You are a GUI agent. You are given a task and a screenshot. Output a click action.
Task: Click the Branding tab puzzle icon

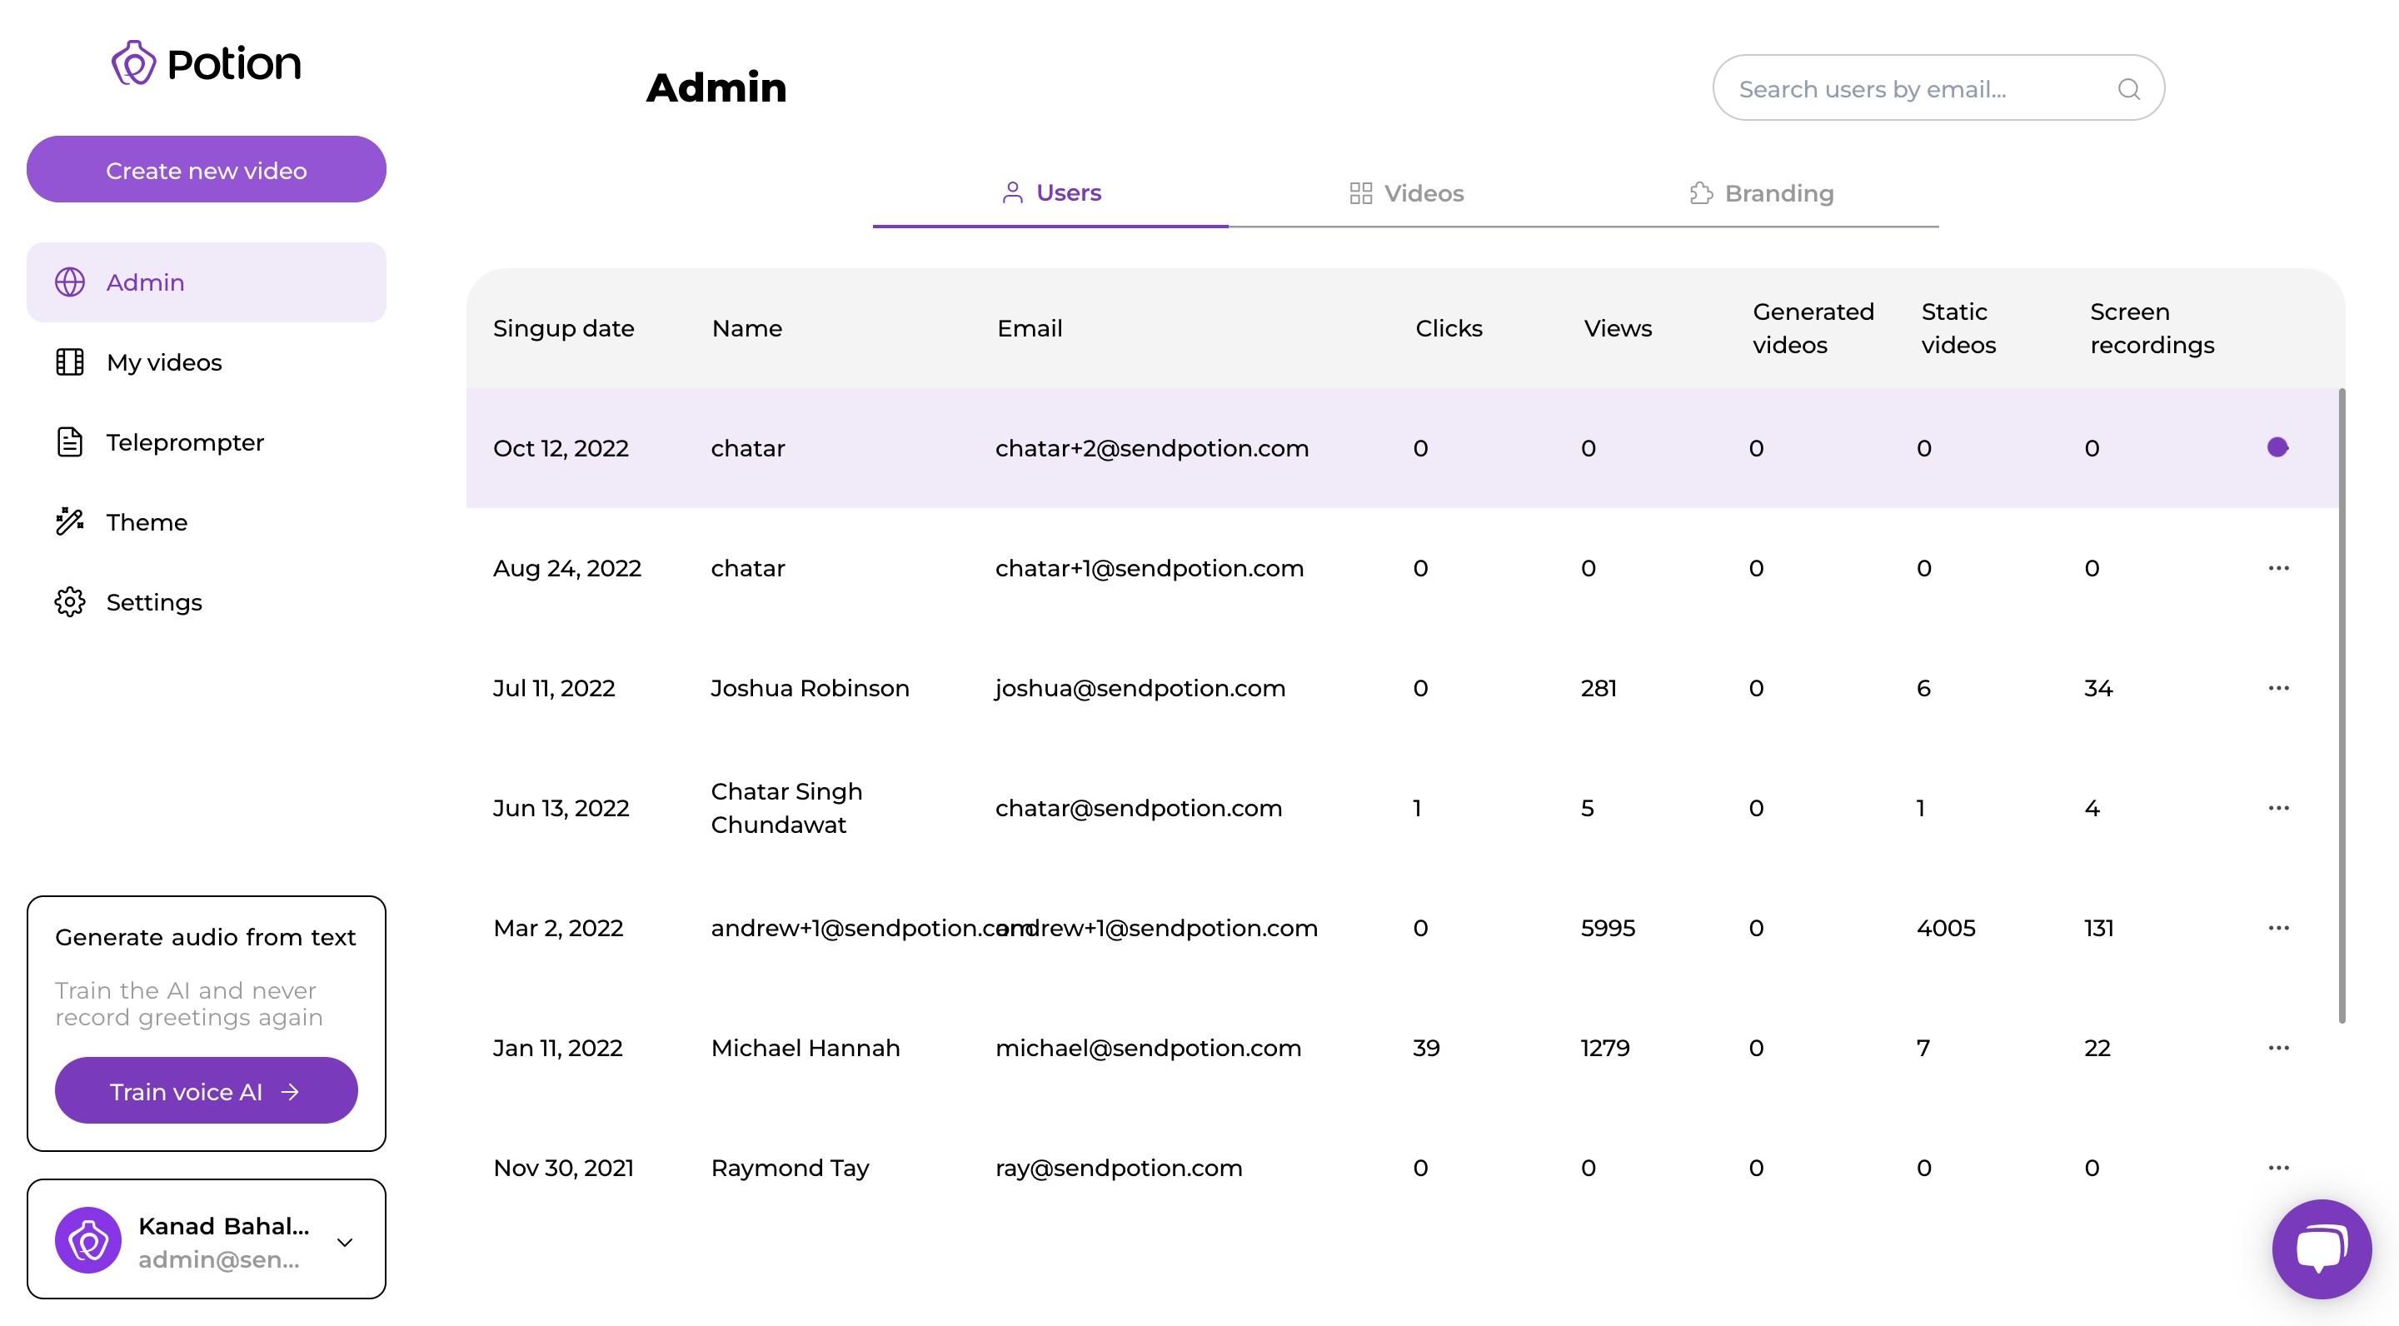coord(1702,192)
